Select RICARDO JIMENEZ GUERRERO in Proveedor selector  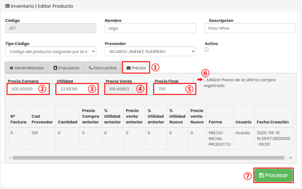point(150,52)
